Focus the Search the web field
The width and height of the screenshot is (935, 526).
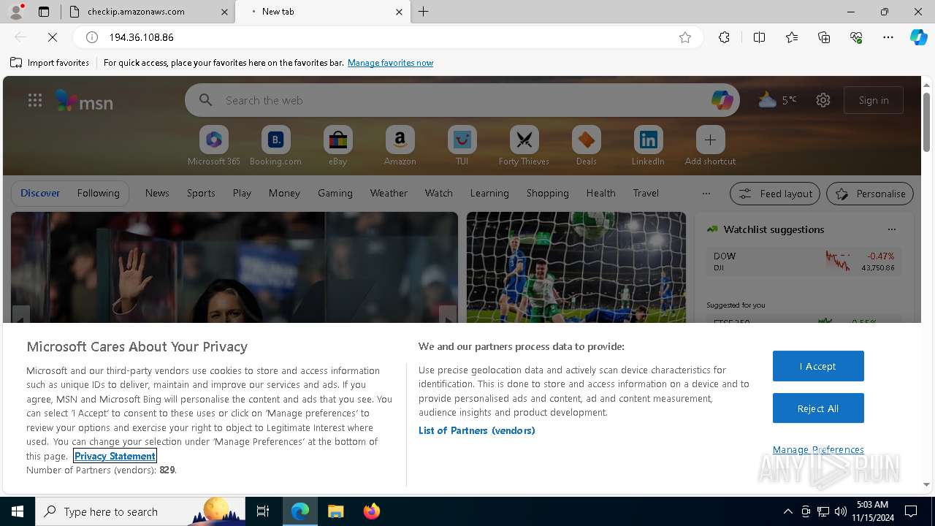point(462,100)
